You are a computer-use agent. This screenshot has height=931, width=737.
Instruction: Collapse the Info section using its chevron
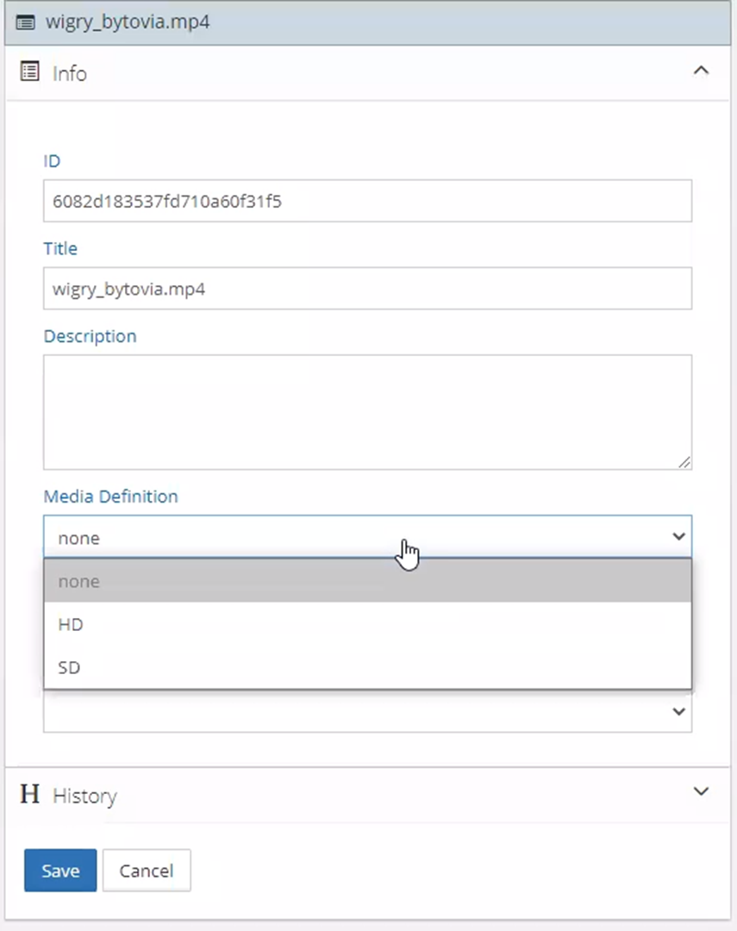(x=701, y=72)
